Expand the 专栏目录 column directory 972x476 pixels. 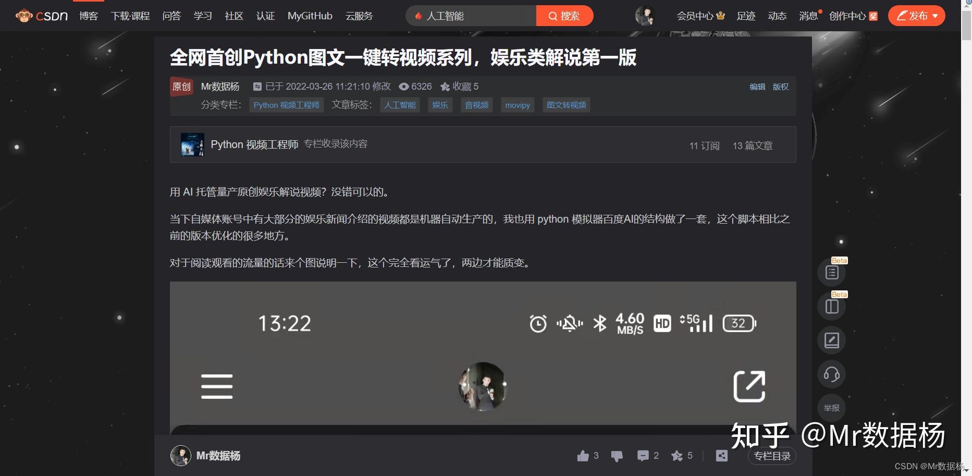pos(772,456)
